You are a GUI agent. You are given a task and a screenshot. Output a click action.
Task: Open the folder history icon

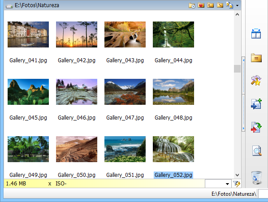(x=192, y=5)
